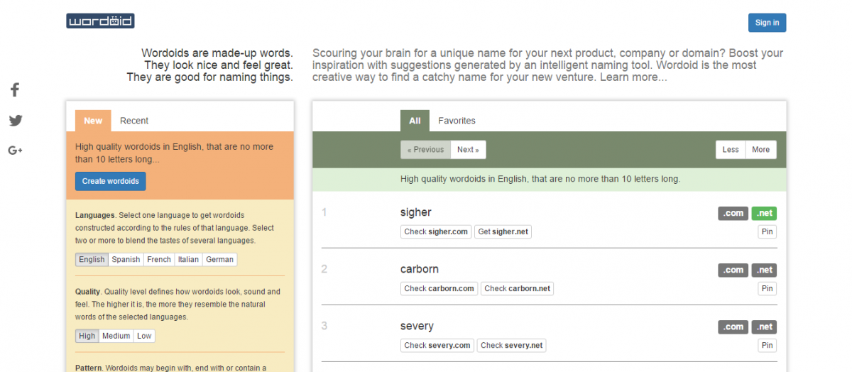852x372 pixels.
Task: Share on Twitter via sidebar icon
Action: click(16, 120)
